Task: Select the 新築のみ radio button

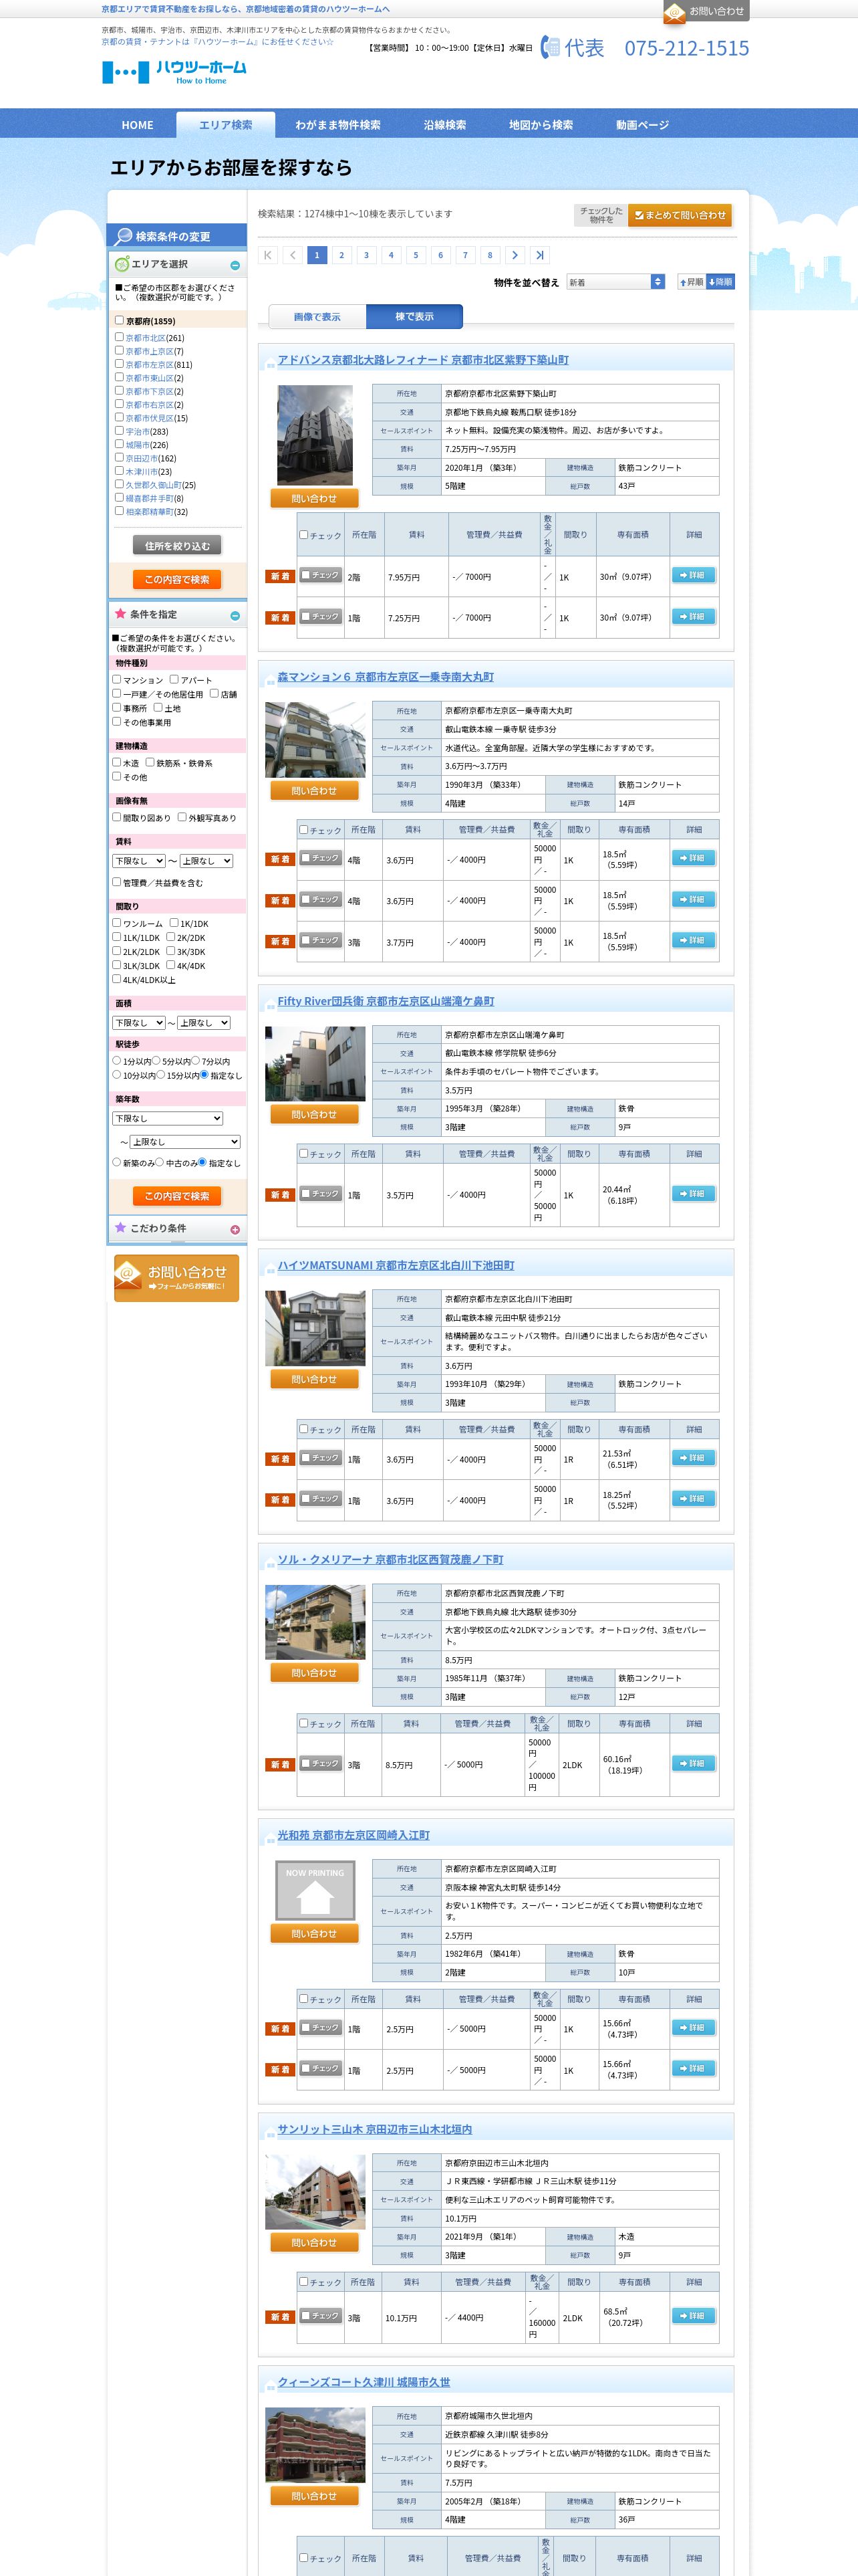Action: [x=117, y=1162]
